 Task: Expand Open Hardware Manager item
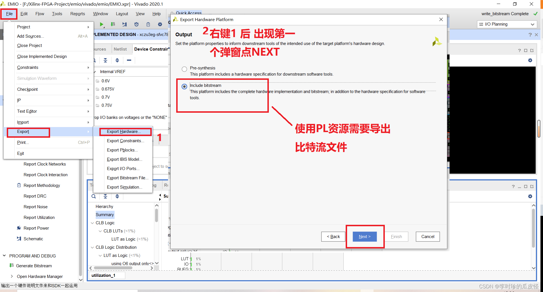pyautogui.click(x=12, y=276)
